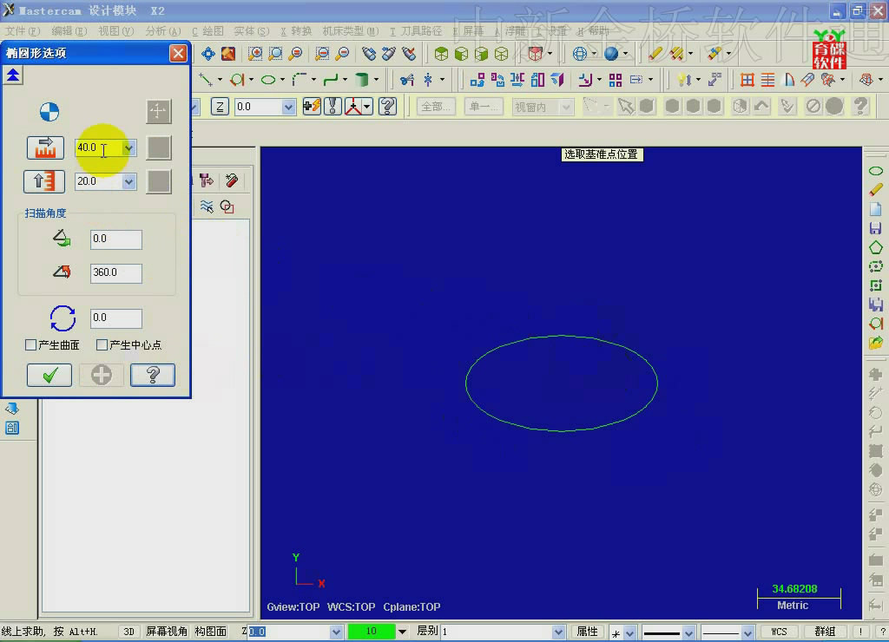The height and width of the screenshot is (642, 889).
Task: Open the 机床类型(M) menu
Action: pos(351,31)
